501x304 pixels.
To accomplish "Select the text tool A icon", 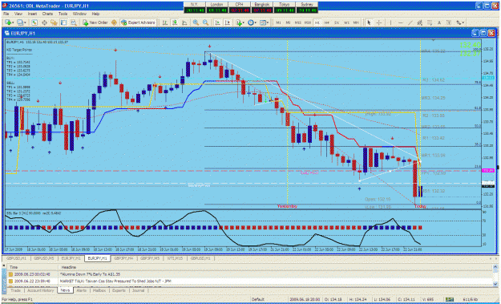I will (439, 22).
